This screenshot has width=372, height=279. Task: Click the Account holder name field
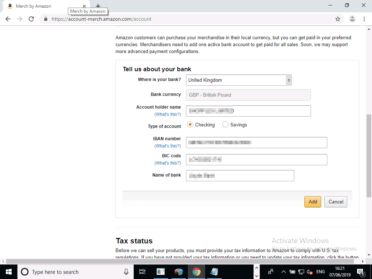point(248,111)
